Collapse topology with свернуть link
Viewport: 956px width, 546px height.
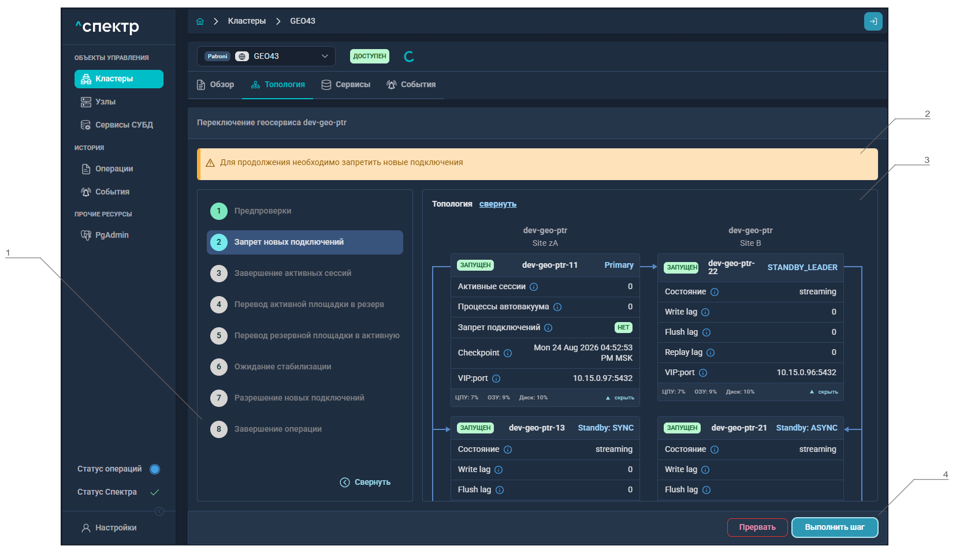point(498,204)
